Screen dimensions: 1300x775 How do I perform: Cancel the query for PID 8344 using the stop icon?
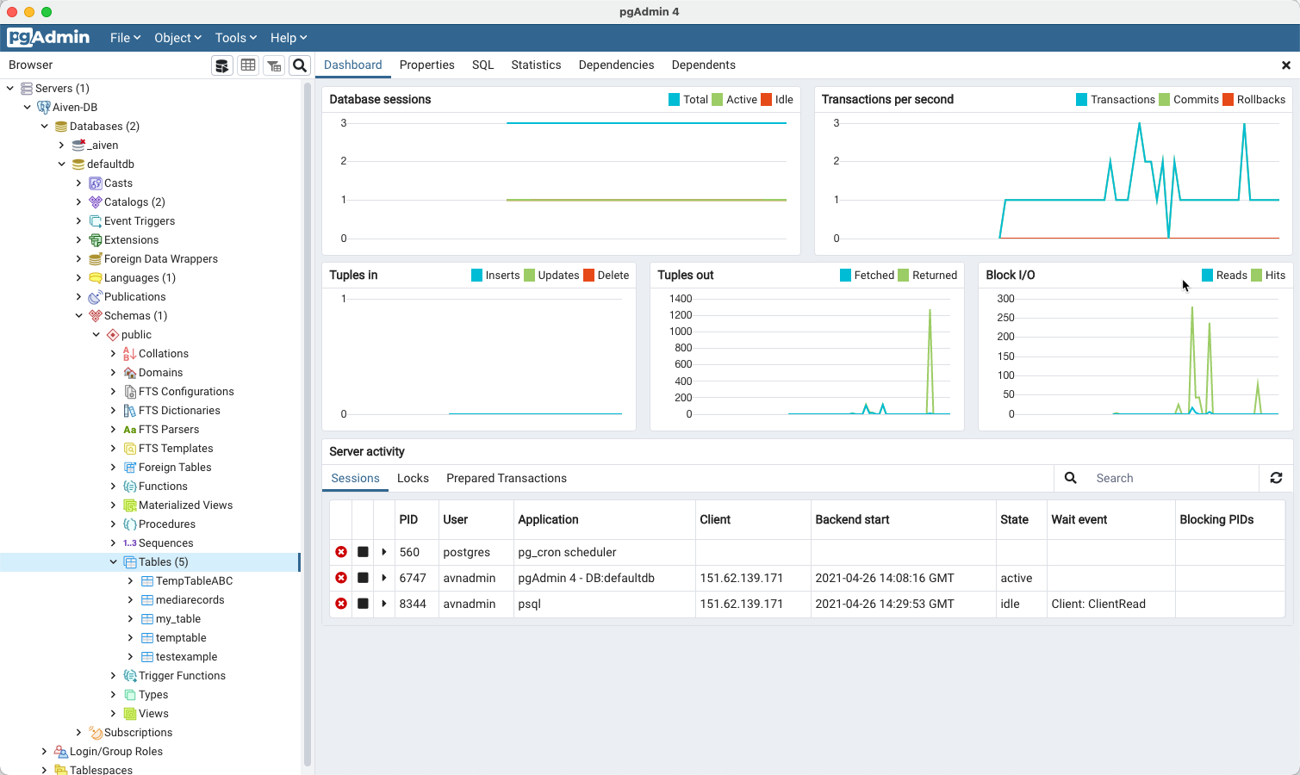pos(363,604)
